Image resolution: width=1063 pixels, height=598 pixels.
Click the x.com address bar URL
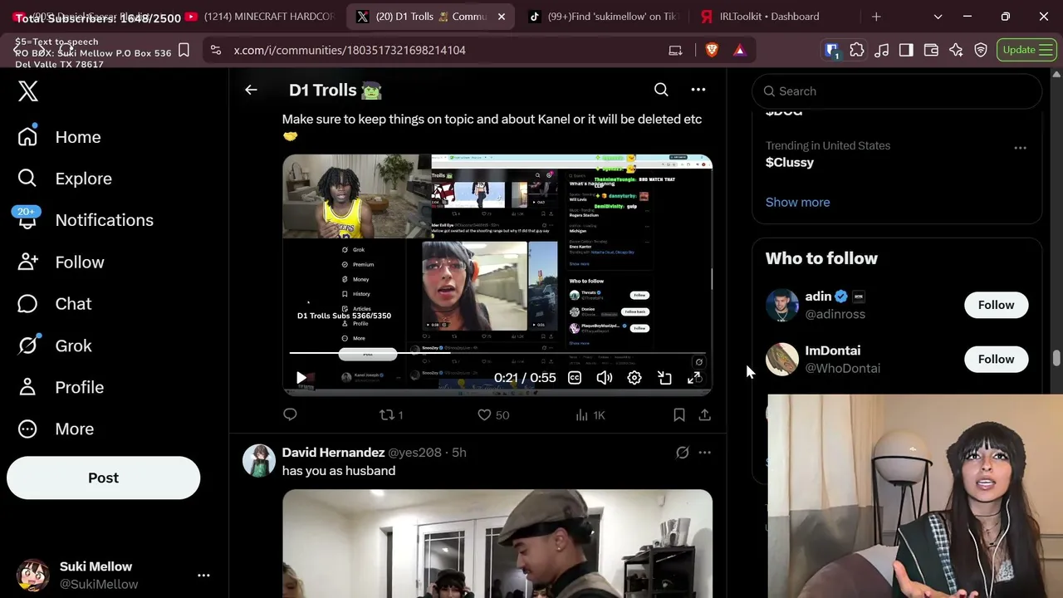[x=350, y=50]
